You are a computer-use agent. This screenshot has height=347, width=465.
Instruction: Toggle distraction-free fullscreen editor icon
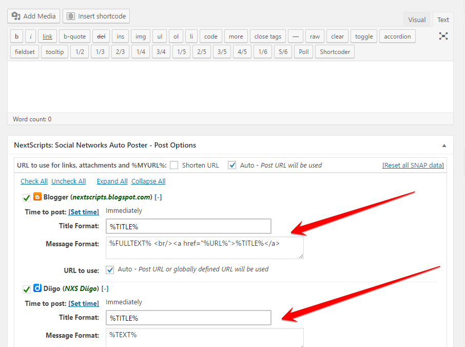pos(443,36)
